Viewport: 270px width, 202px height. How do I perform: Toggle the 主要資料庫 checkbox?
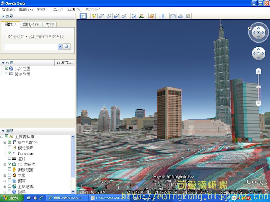6,136
